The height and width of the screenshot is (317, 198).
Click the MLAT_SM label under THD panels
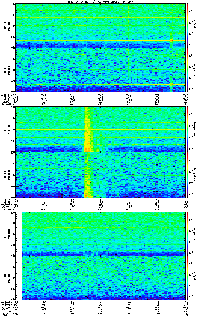[x=6, y=205]
